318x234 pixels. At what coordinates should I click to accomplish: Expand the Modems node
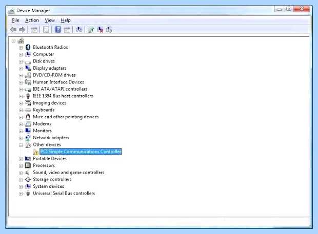(21, 124)
